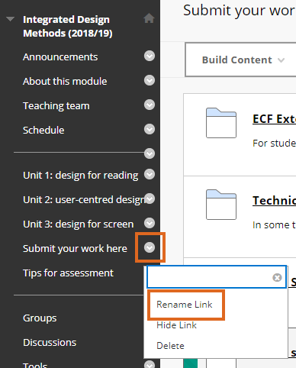
Task: Open options chevron for Teaching team
Action: 150,105
